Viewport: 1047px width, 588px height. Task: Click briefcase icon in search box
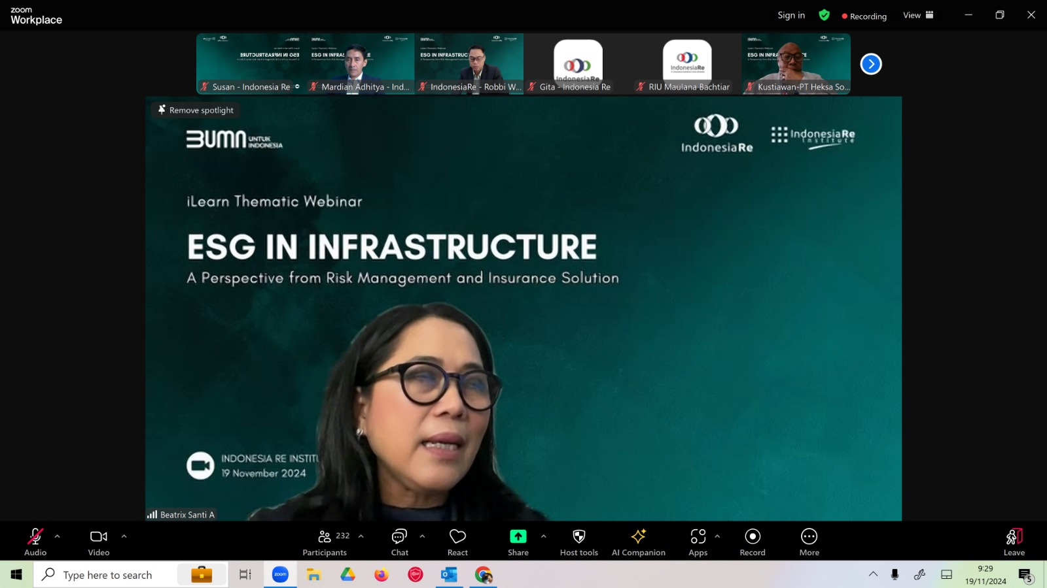(x=202, y=574)
